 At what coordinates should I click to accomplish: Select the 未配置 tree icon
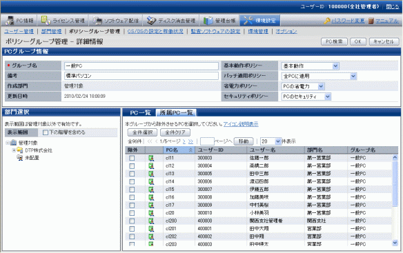[x=20, y=158]
